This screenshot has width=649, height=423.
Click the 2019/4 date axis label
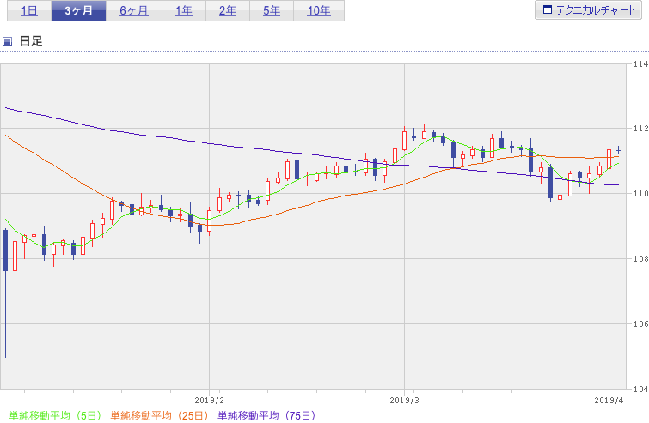click(x=609, y=401)
